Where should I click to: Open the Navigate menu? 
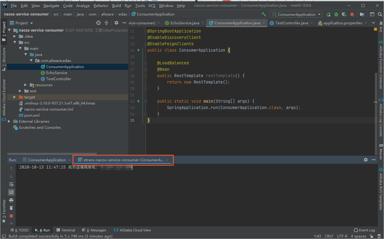tap(51, 5)
